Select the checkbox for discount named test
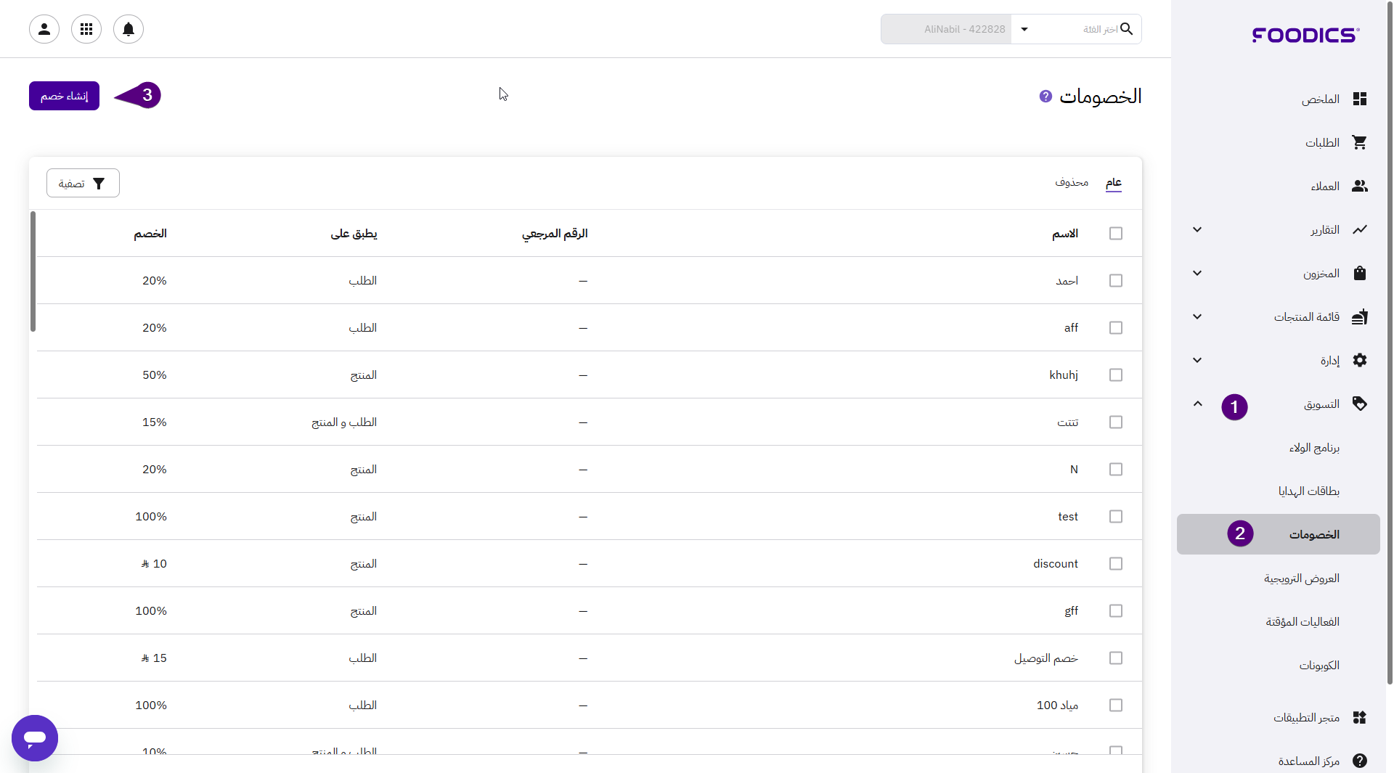Viewport: 1394px width, 773px height. tap(1116, 517)
